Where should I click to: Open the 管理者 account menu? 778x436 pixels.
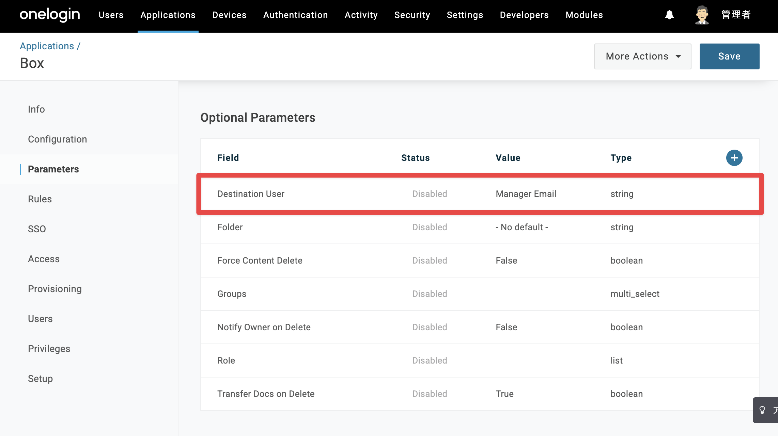coord(736,15)
